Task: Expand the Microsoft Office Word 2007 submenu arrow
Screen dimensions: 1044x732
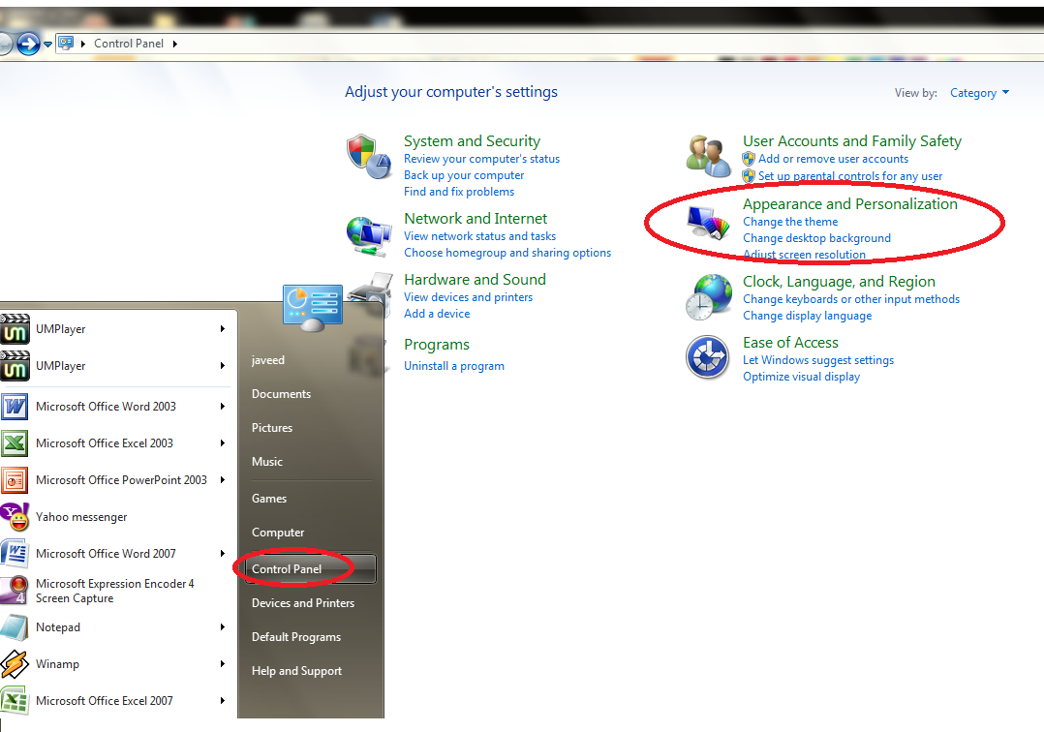Action: click(223, 554)
